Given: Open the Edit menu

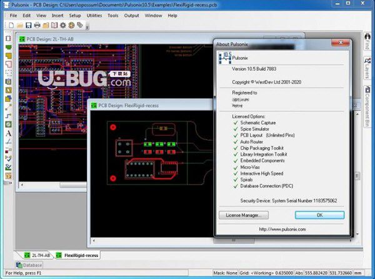Looking at the screenshot, I should (x=26, y=16).
